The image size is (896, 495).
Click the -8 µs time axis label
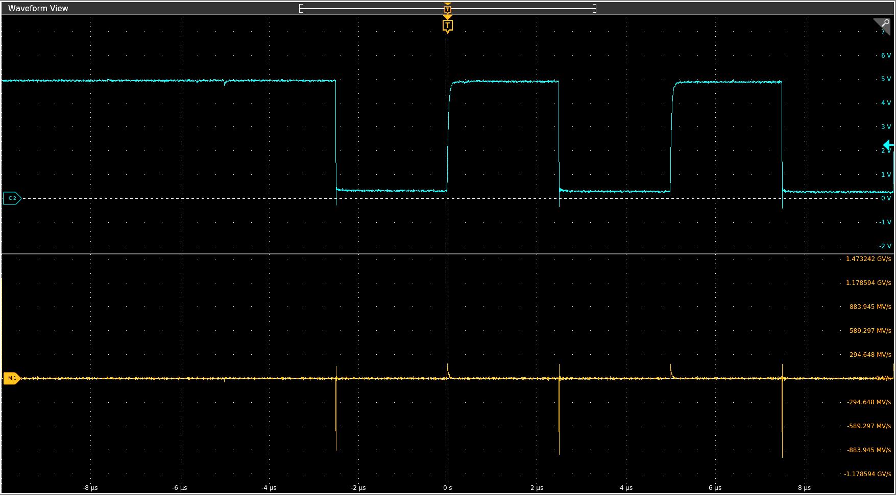click(90, 488)
